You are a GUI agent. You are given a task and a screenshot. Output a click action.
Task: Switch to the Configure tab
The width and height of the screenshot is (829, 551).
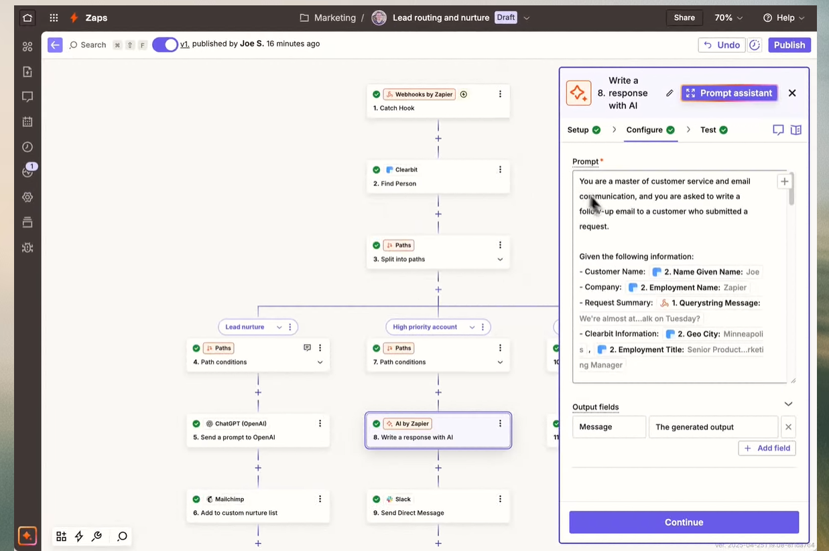pos(650,130)
